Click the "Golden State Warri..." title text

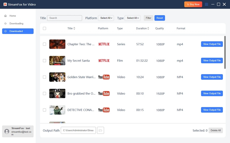click(82, 77)
